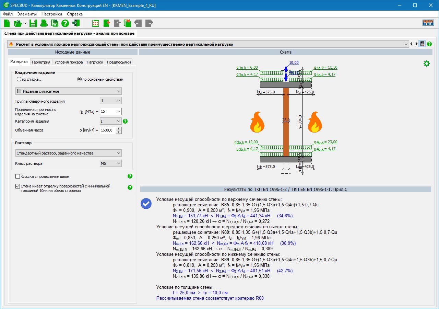
Task: Exit program via door arrow icon
Action: [x=76, y=23]
